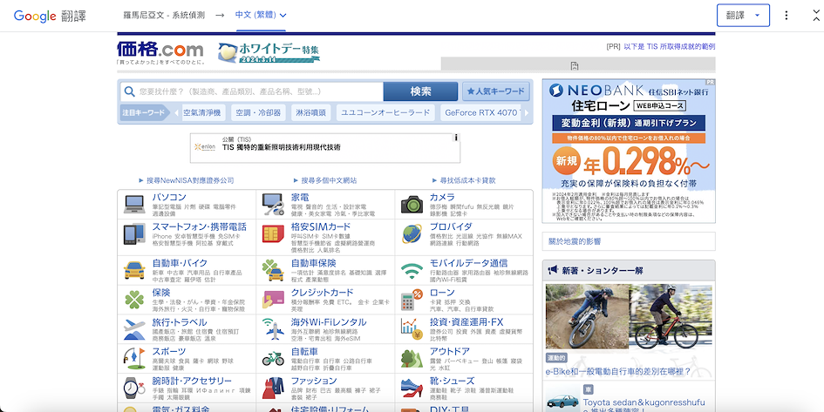The height and width of the screenshot is (412, 824).
Task: Open the 投資・資産運用・FX category heading
Action: (466, 321)
